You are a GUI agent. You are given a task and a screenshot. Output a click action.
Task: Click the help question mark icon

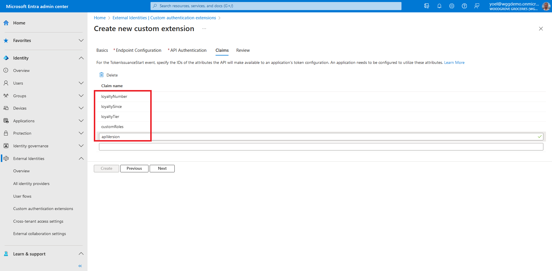tap(464, 6)
